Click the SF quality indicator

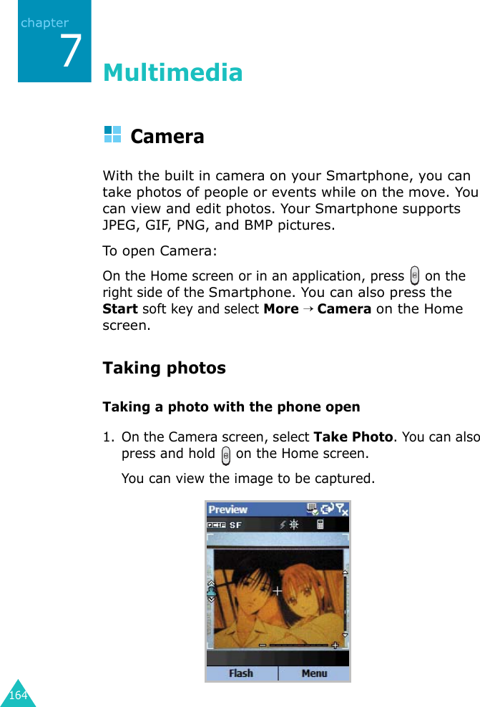235,525
